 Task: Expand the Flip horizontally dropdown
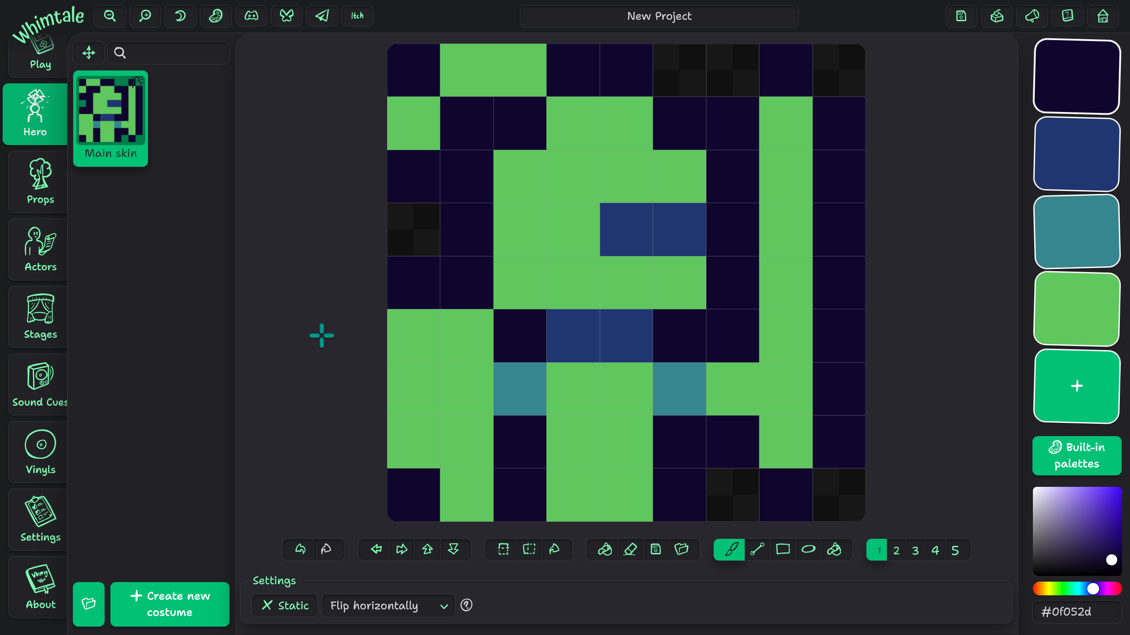click(388, 605)
